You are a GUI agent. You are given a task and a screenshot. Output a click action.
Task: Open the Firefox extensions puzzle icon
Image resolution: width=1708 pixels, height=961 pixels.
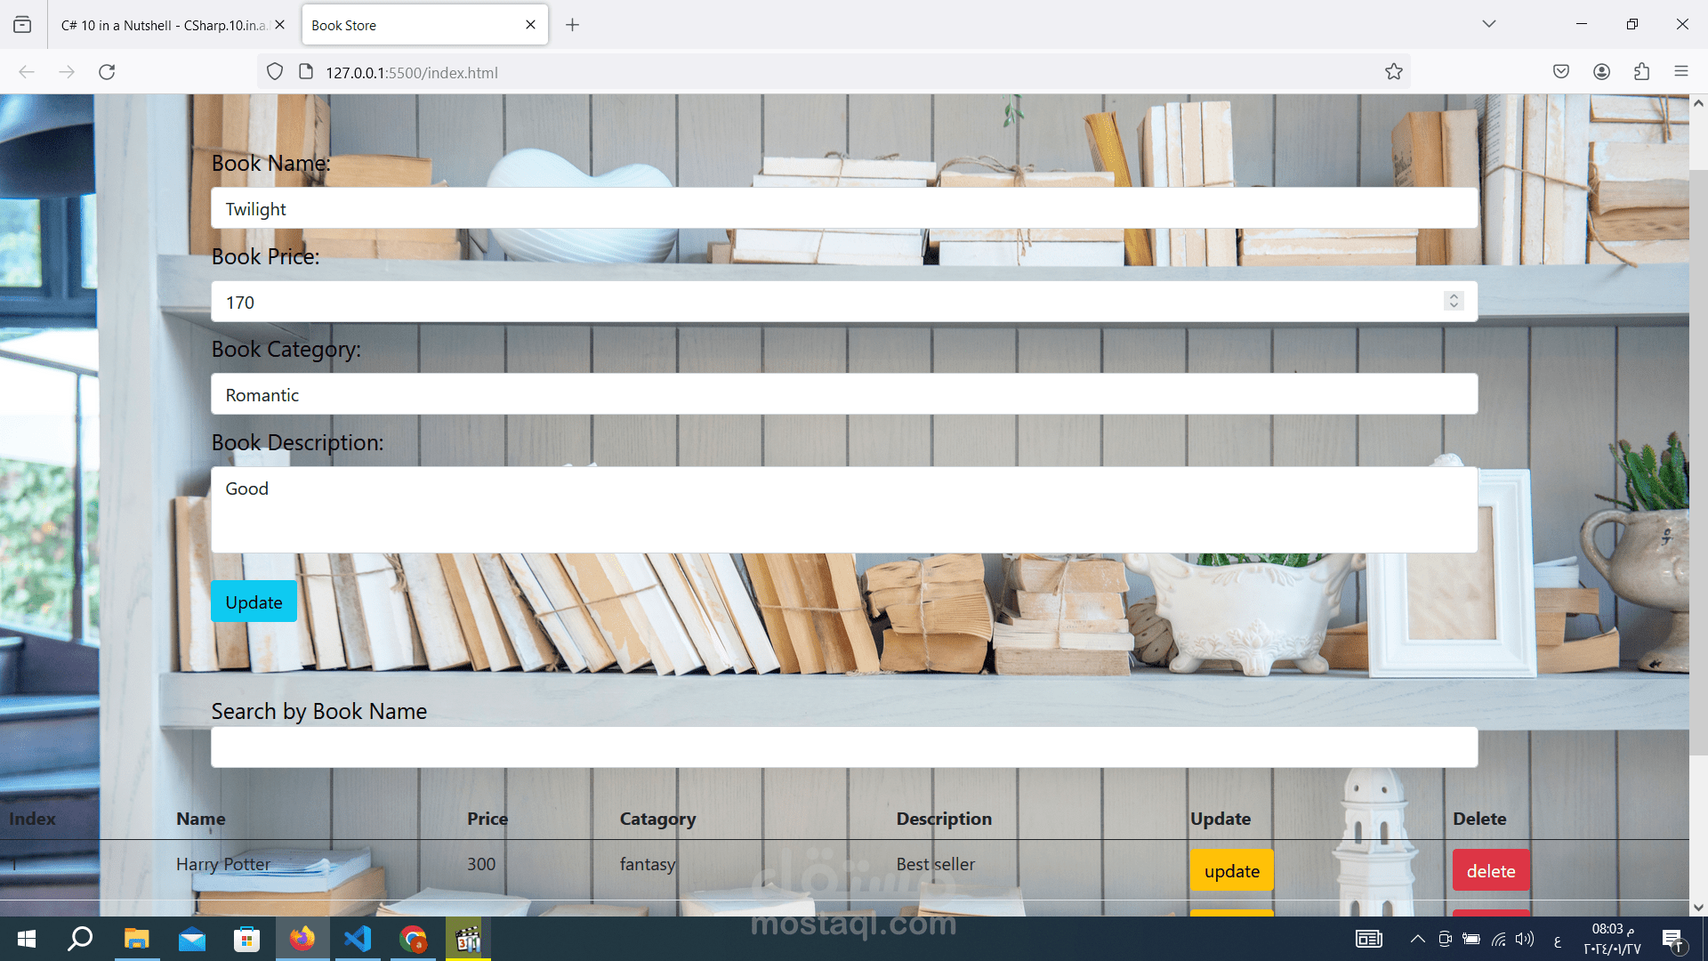click(x=1641, y=72)
